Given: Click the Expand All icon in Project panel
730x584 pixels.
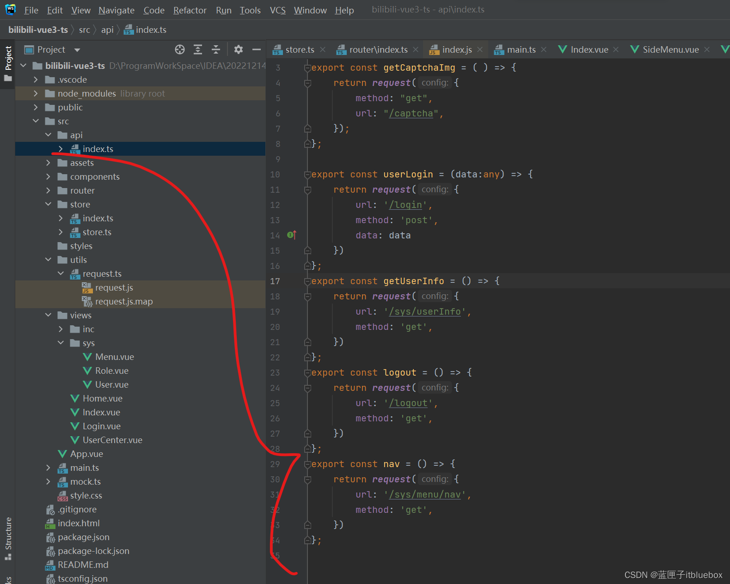Looking at the screenshot, I should point(198,49).
